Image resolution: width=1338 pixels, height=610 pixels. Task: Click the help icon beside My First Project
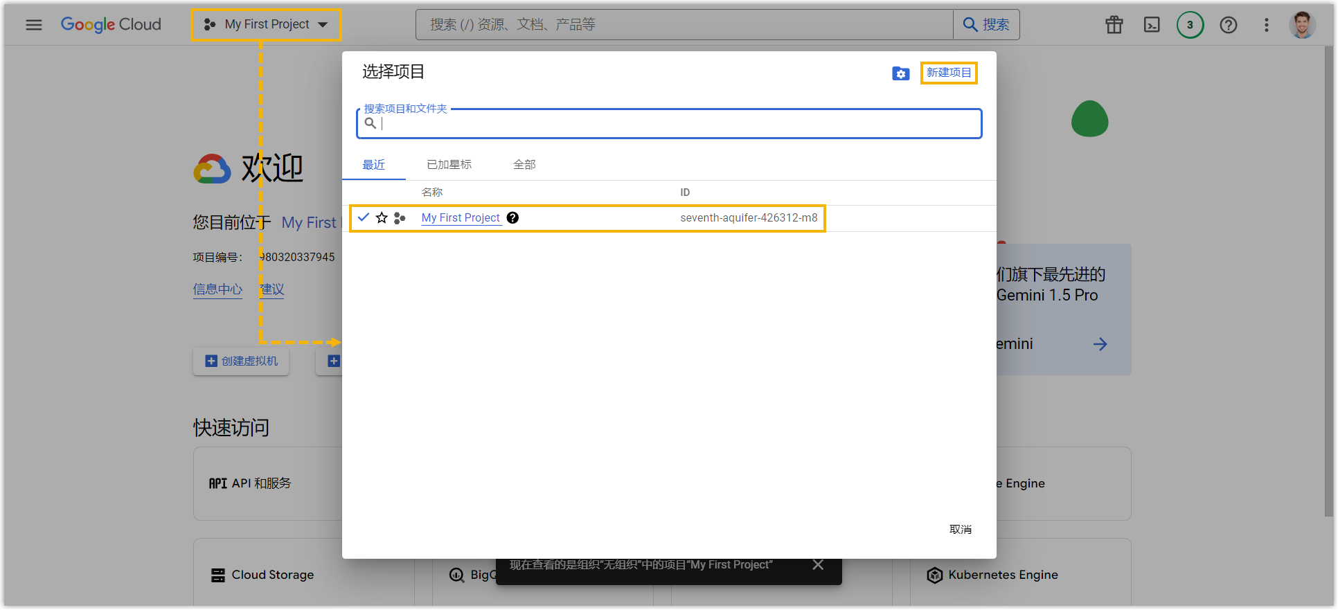coord(512,218)
